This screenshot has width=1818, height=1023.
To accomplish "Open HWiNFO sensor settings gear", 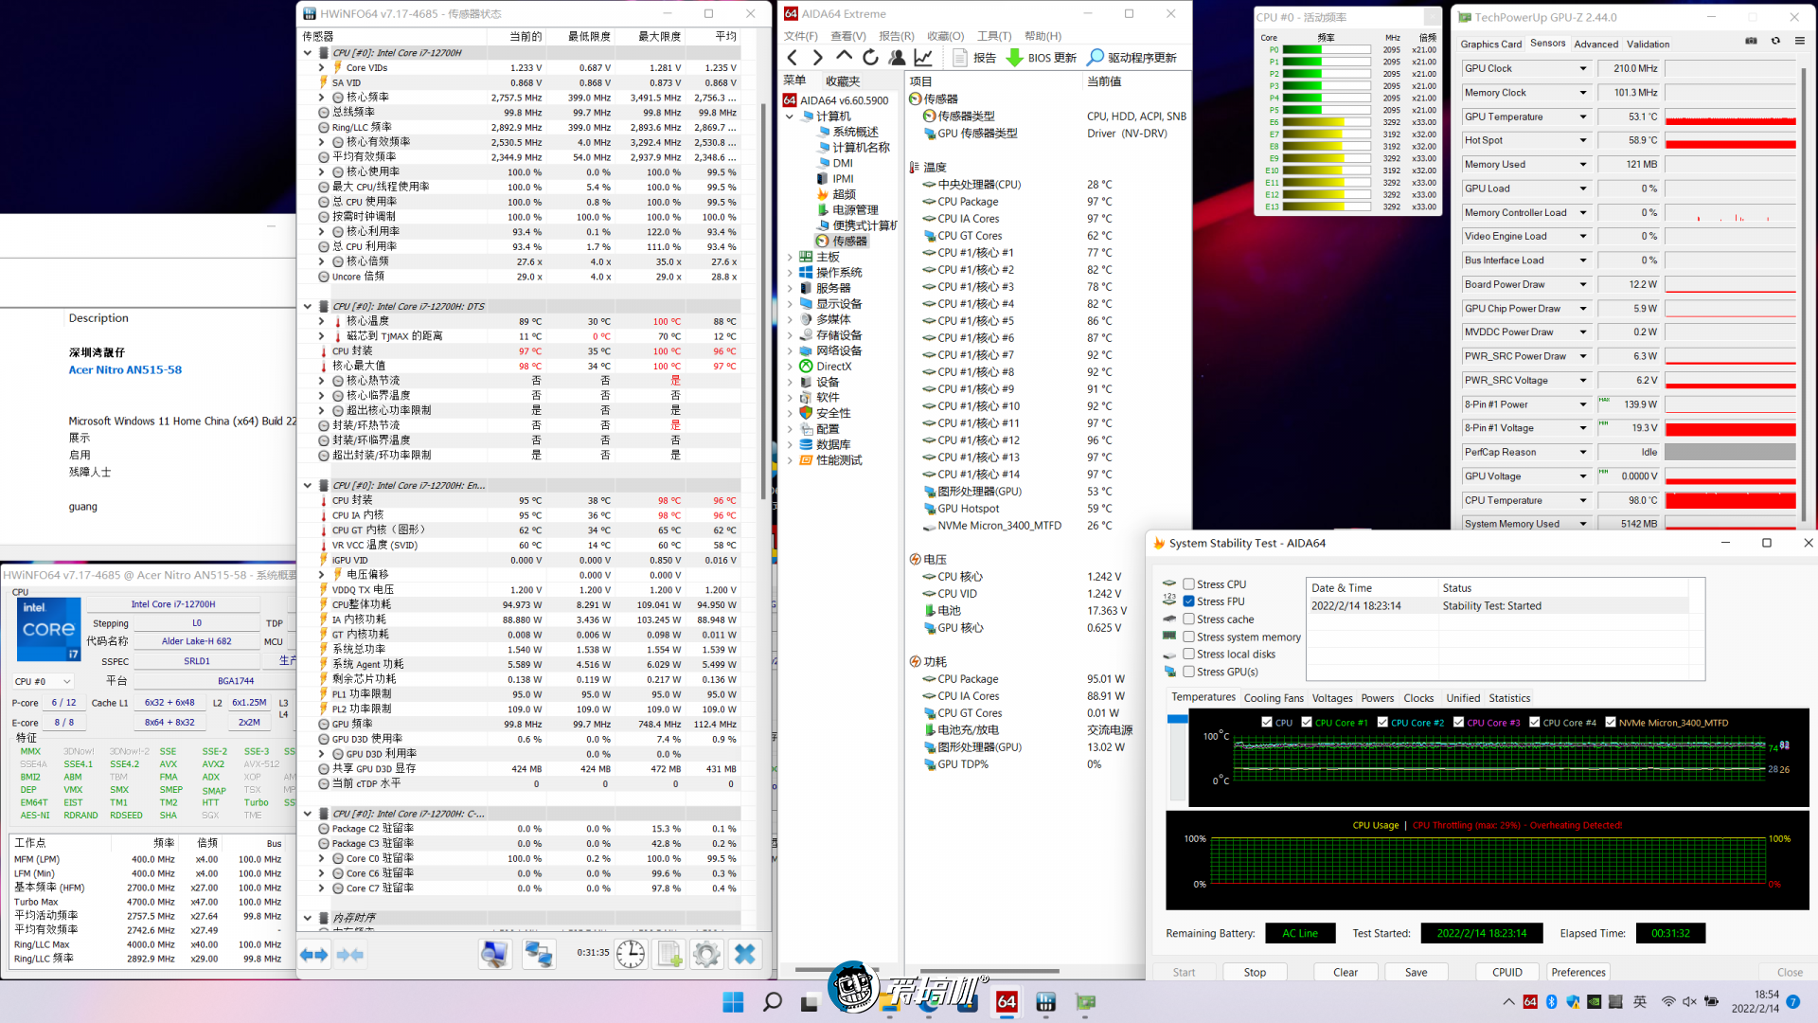I will click(x=706, y=954).
